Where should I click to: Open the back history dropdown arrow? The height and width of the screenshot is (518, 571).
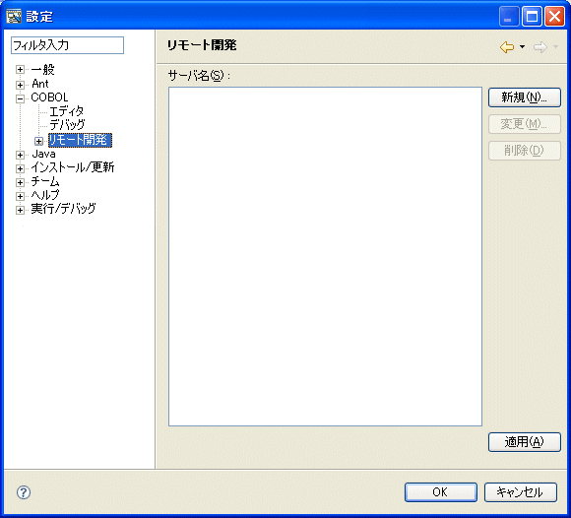pyautogui.click(x=522, y=46)
